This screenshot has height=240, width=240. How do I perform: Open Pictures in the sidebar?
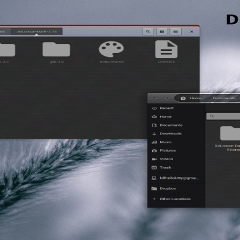(x=176, y=151)
